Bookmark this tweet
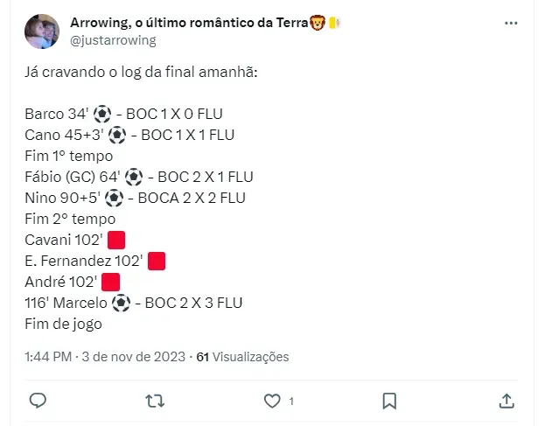Viewport: 545px width, 426px height. (x=389, y=400)
